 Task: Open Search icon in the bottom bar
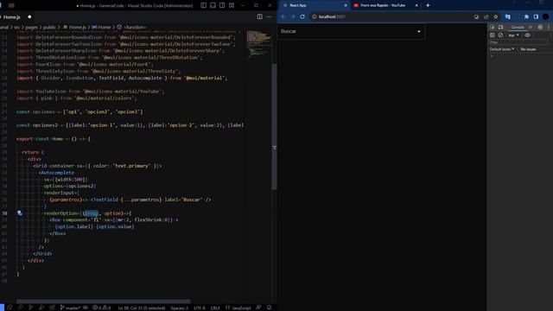21,308
